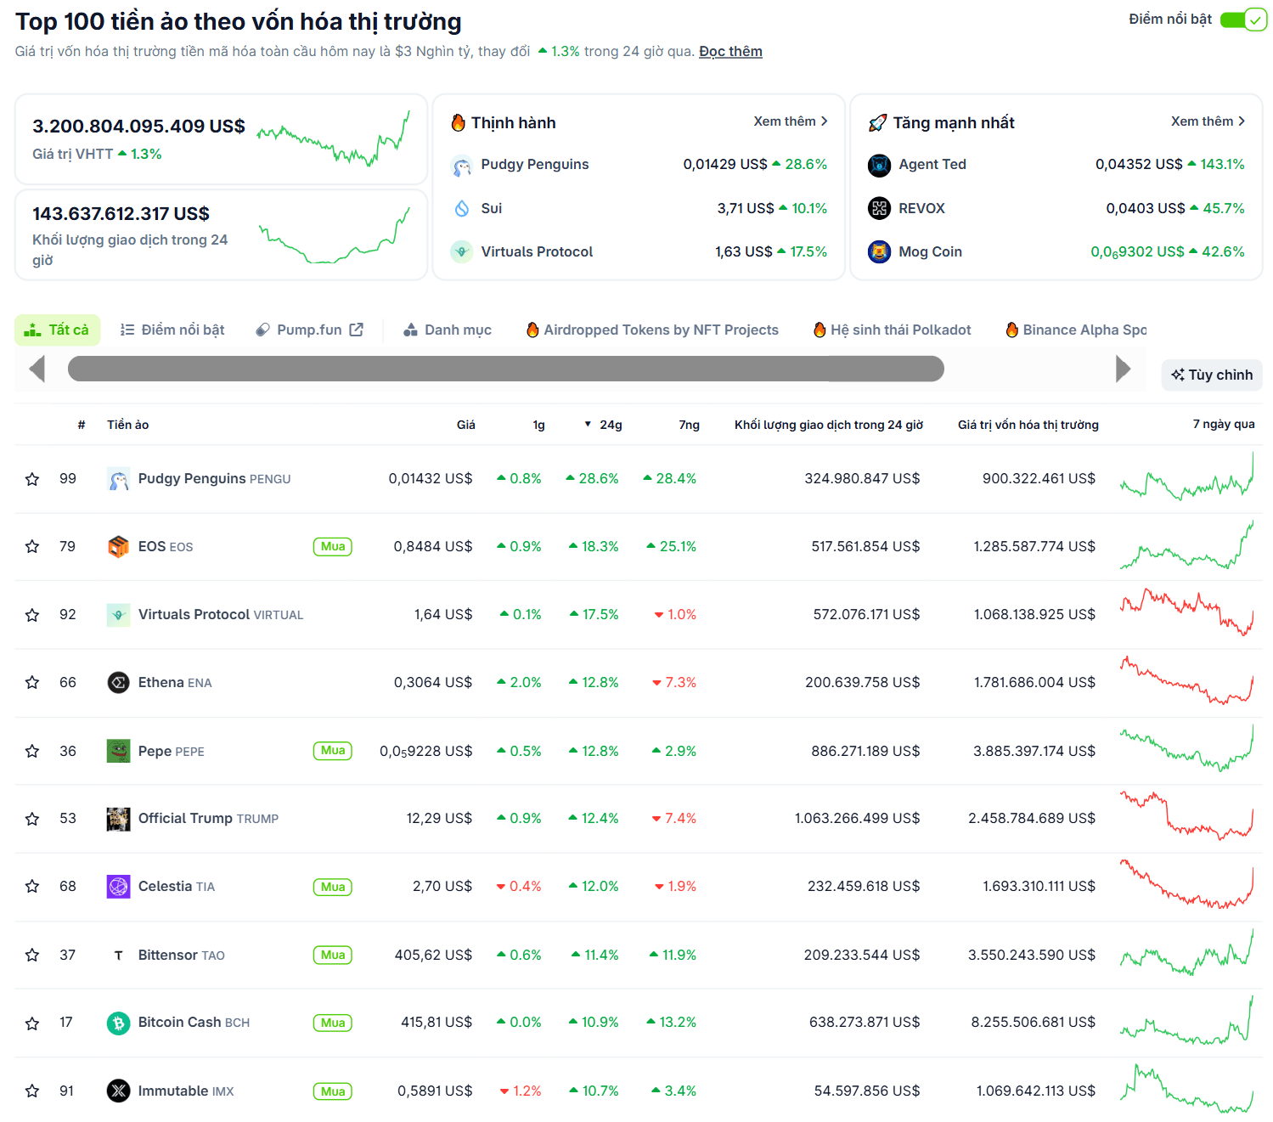Click Xem thêm in Tăng mạnh nhất card
This screenshot has width=1273, height=1122.
click(x=1208, y=121)
